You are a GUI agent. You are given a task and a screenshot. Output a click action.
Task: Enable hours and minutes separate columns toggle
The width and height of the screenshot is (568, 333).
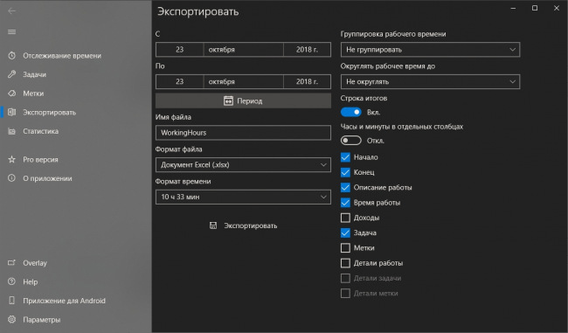click(350, 141)
